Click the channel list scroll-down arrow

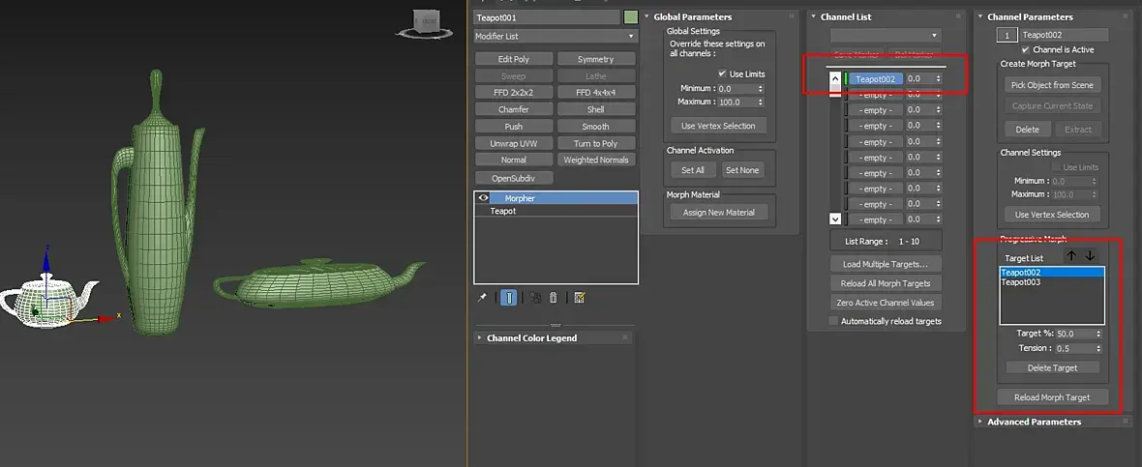coord(835,219)
